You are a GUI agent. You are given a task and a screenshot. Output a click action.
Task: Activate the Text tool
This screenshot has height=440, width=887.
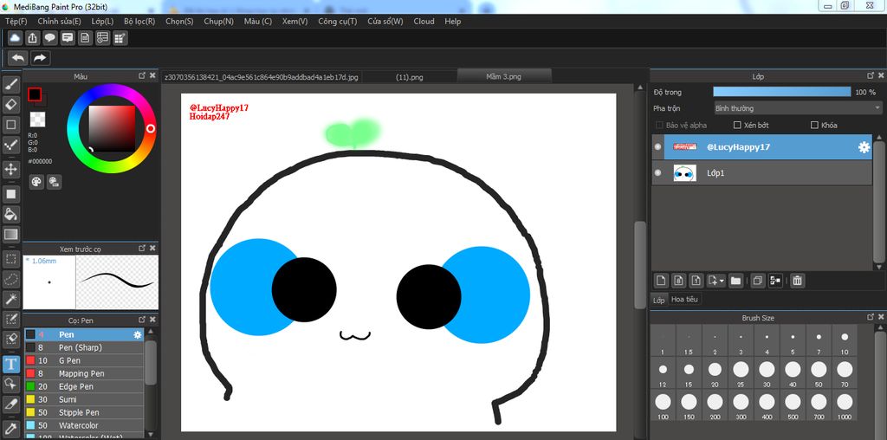point(10,364)
